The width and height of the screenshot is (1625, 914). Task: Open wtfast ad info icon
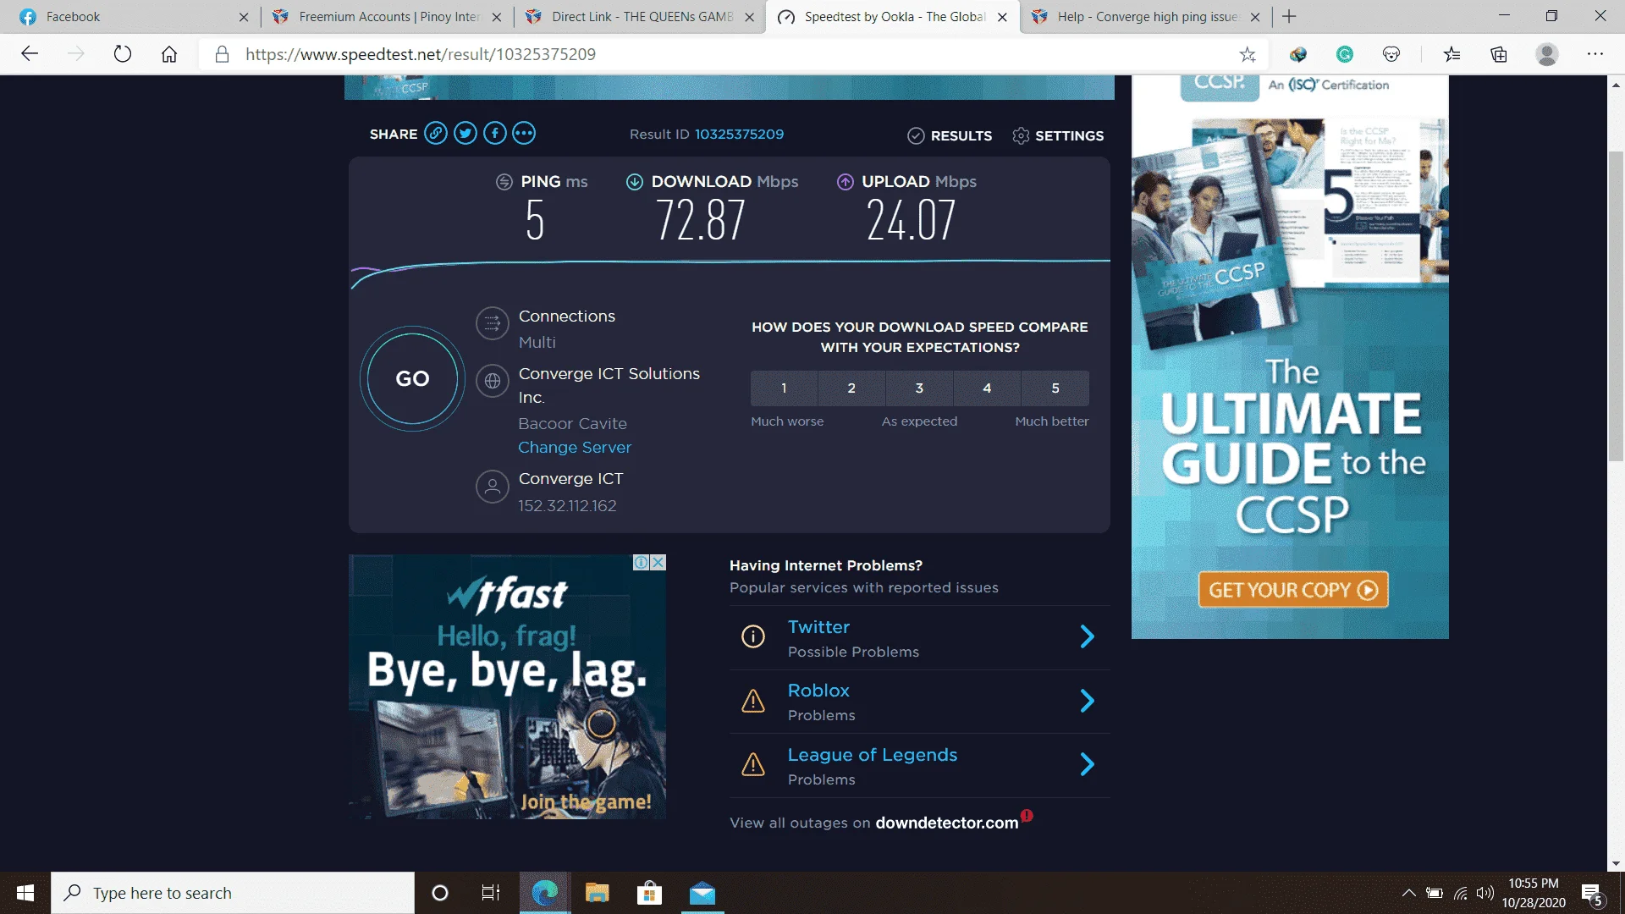point(642,563)
